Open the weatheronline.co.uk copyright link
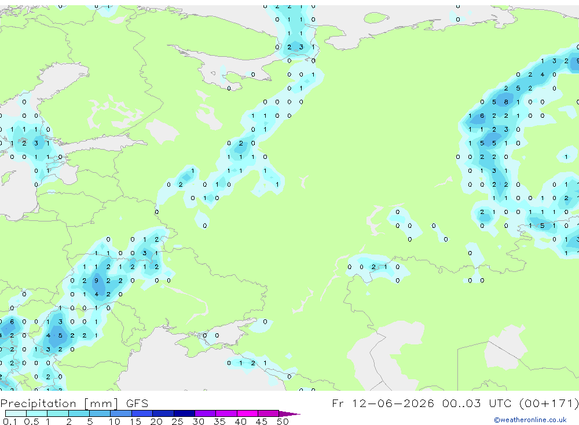 point(530,420)
